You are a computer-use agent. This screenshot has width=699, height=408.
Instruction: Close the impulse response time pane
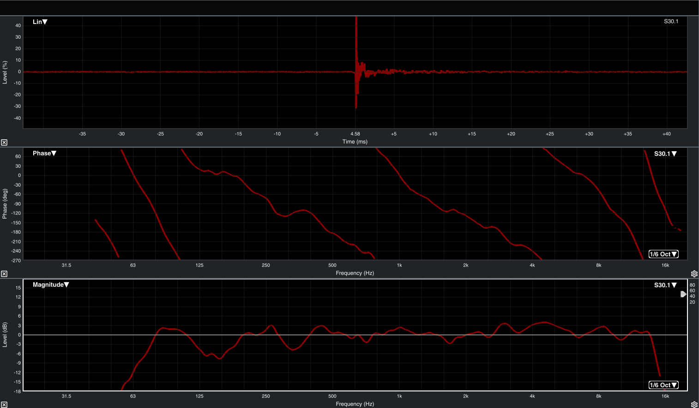pos(4,142)
